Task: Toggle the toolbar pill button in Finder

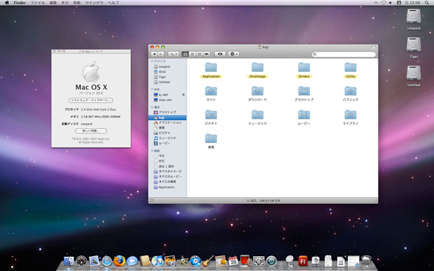Action: click(x=372, y=46)
